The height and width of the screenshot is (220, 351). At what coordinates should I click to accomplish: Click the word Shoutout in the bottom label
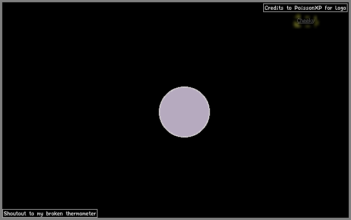point(15,214)
